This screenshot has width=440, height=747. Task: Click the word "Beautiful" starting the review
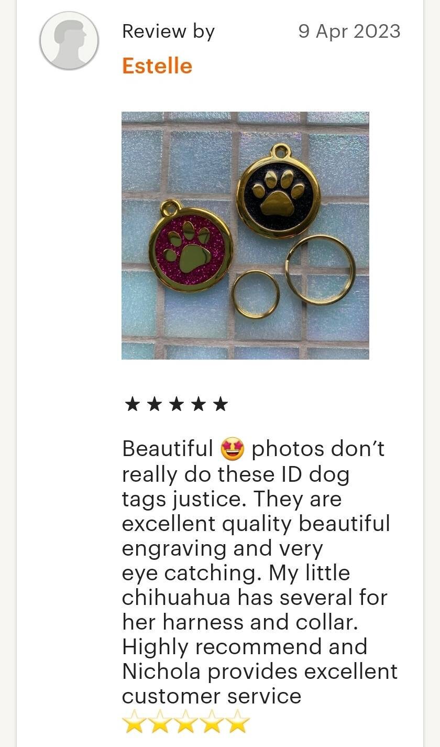pyautogui.click(x=168, y=449)
